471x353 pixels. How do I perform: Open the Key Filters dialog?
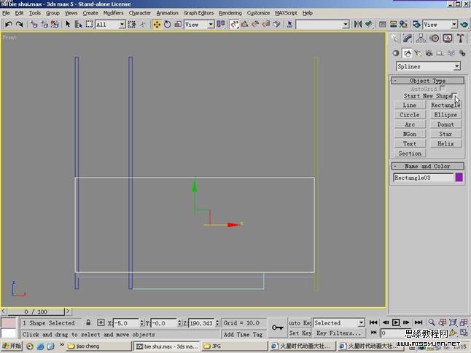click(339, 333)
